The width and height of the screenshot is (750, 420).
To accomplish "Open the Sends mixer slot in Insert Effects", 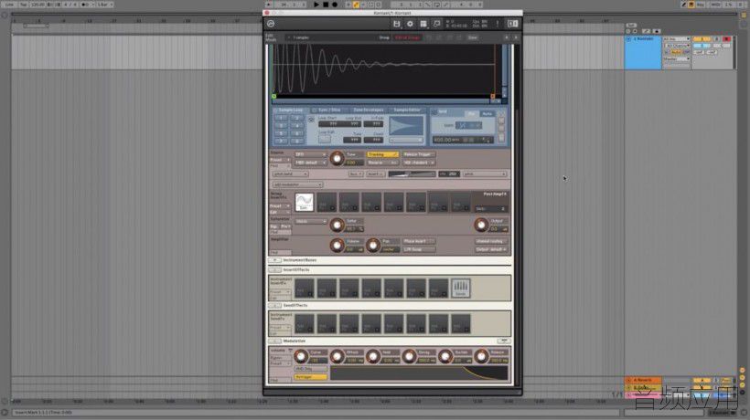I will 461,288.
